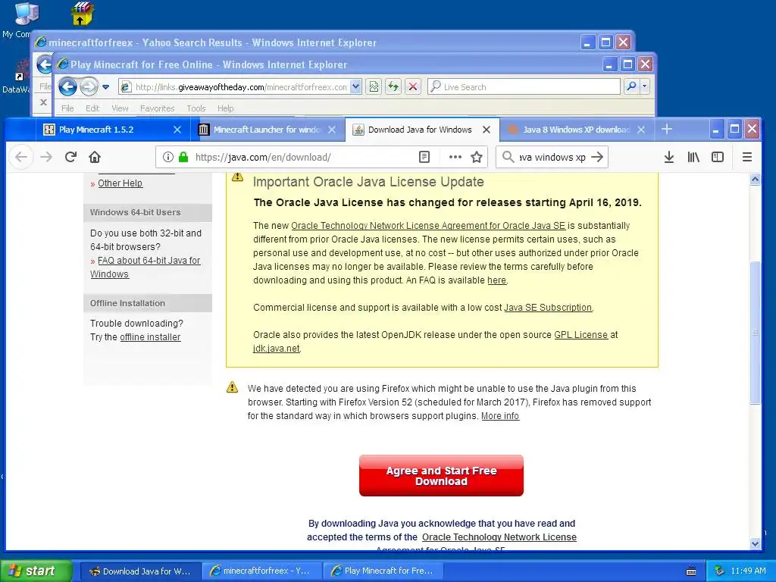Expand the Internet Explorer address bar dropdown
This screenshot has height=582, width=776.
tap(355, 87)
